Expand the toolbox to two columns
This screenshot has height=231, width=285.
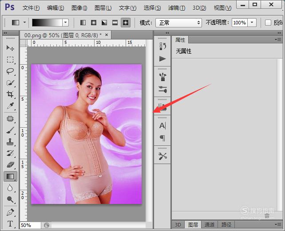(x=5, y=33)
